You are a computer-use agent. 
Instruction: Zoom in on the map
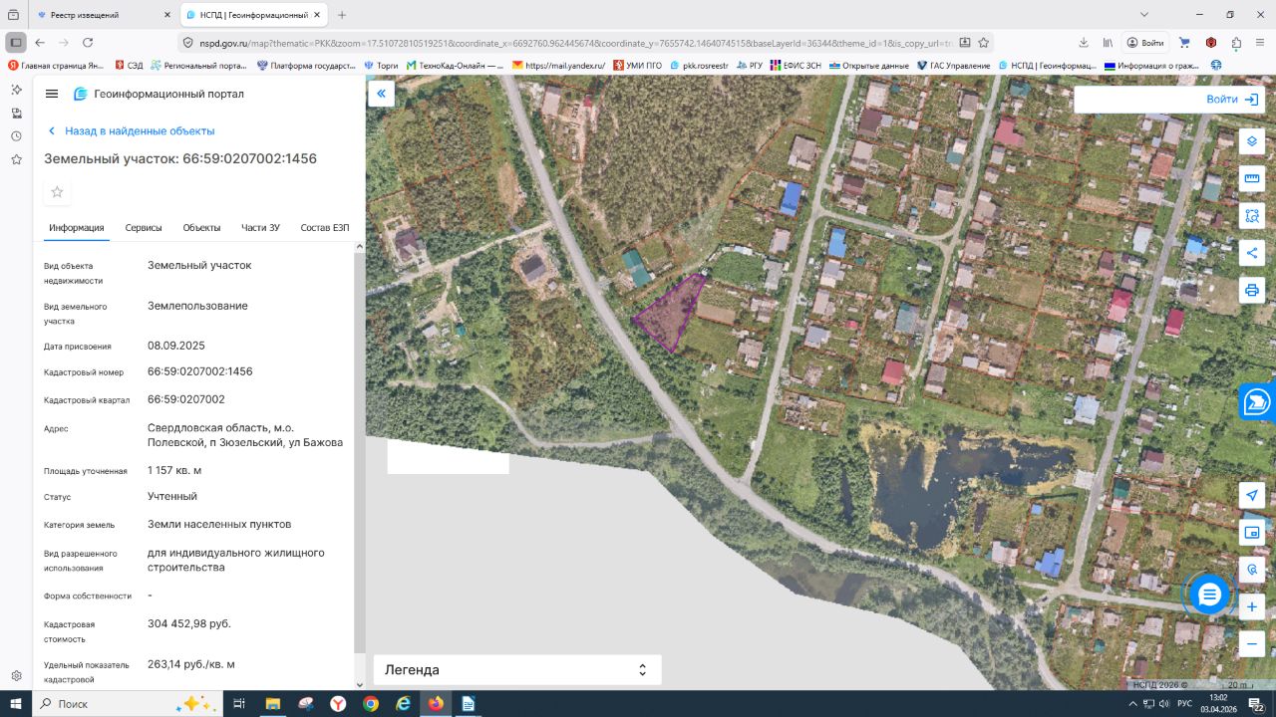pos(1252,606)
